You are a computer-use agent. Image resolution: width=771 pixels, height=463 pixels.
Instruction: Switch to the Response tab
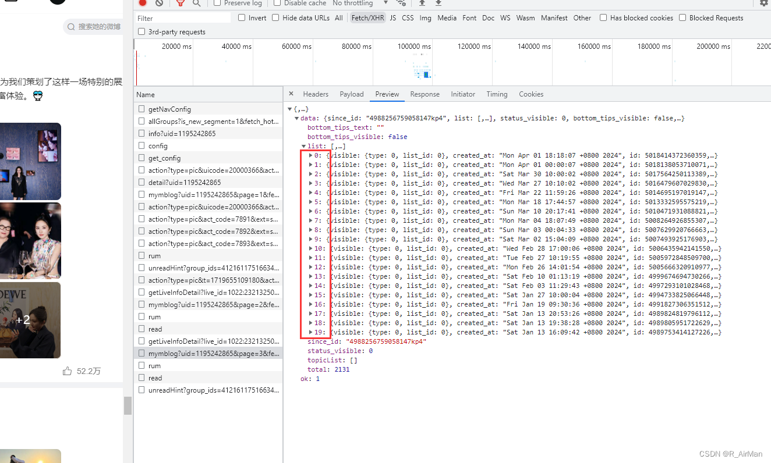425,94
